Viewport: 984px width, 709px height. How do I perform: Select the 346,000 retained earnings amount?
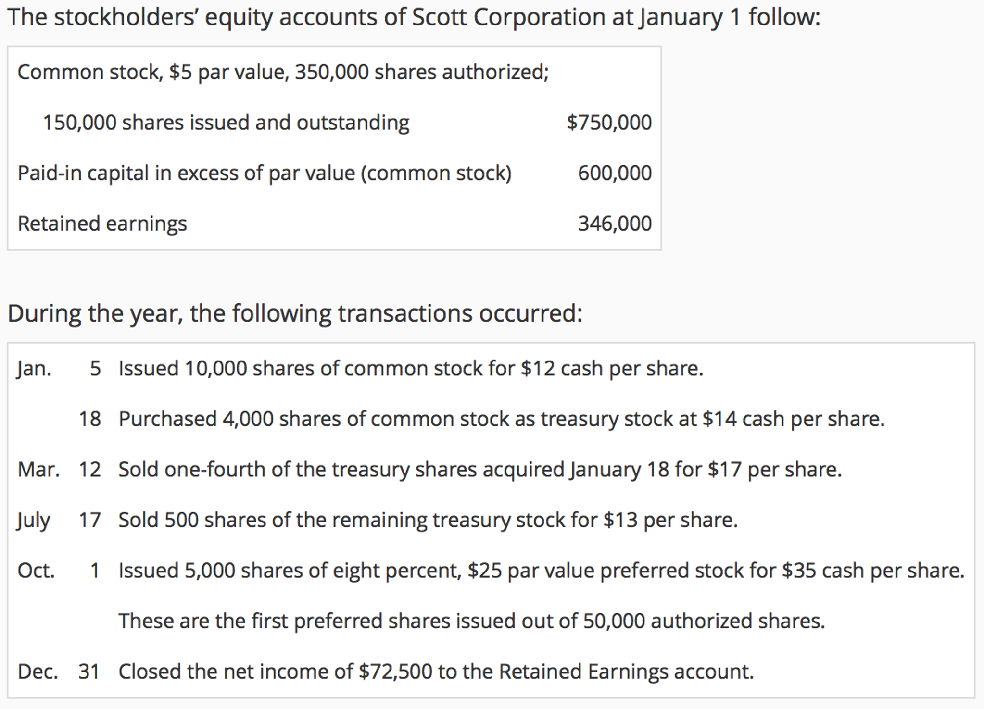click(615, 224)
